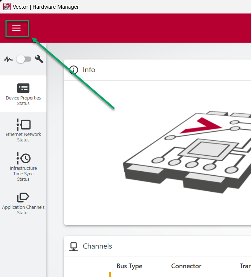Click the Channels network icon
The height and width of the screenshot is (277, 251).
point(74,246)
